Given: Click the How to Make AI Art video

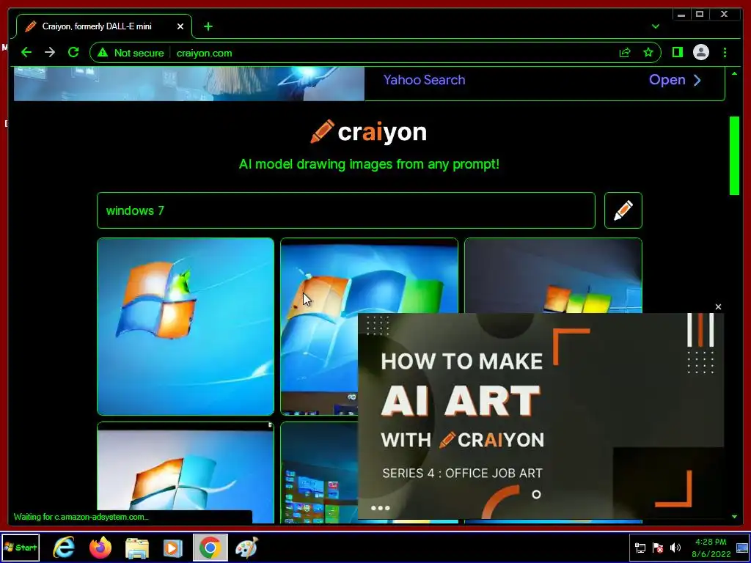Looking at the screenshot, I should point(541,416).
